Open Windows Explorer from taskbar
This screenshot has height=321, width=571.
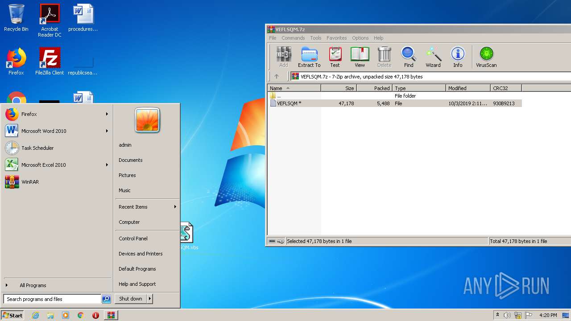[50, 315]
